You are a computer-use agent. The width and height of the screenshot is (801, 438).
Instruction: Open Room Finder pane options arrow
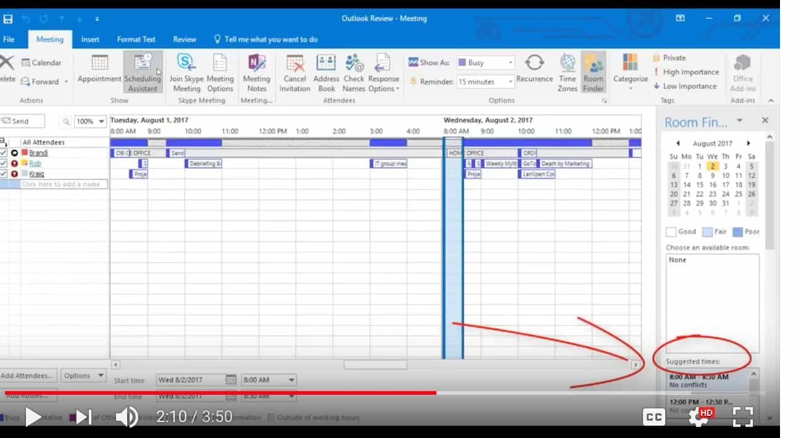click(739, 120)
